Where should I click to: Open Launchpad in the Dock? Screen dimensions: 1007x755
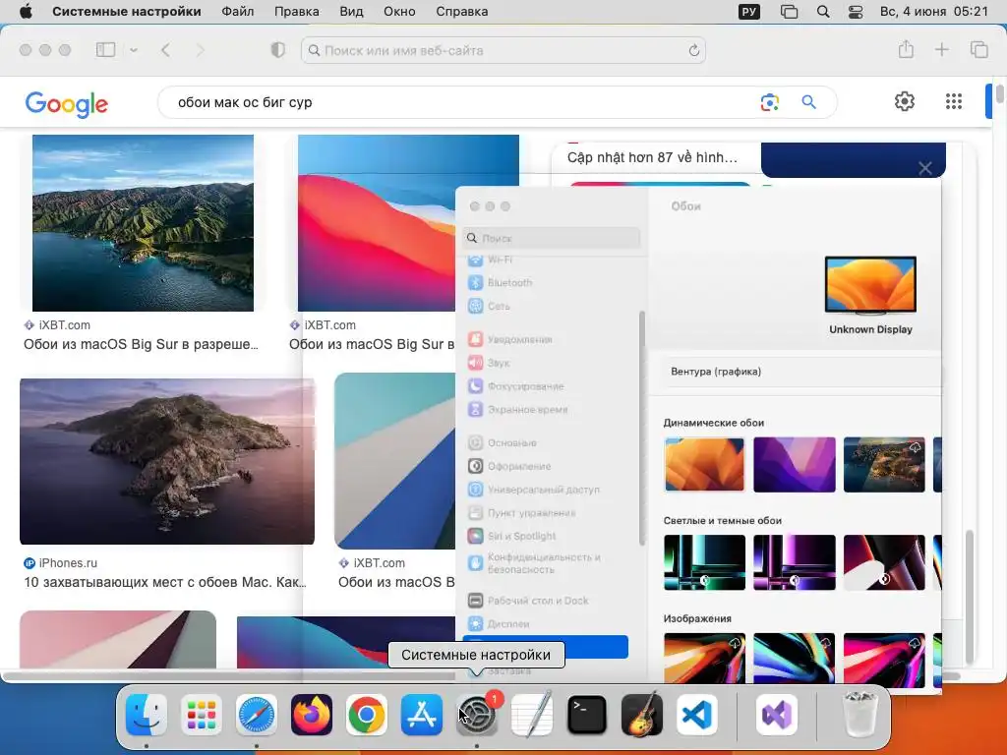tap(202, 715)
